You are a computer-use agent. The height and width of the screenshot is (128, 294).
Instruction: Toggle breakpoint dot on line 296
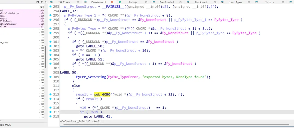coord(50,20)
